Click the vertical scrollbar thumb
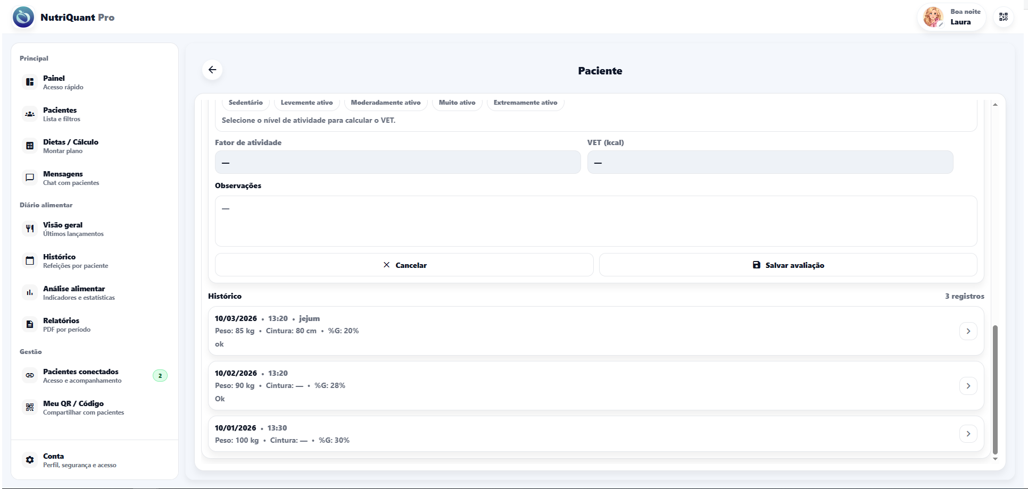 [x=995, y=389]
